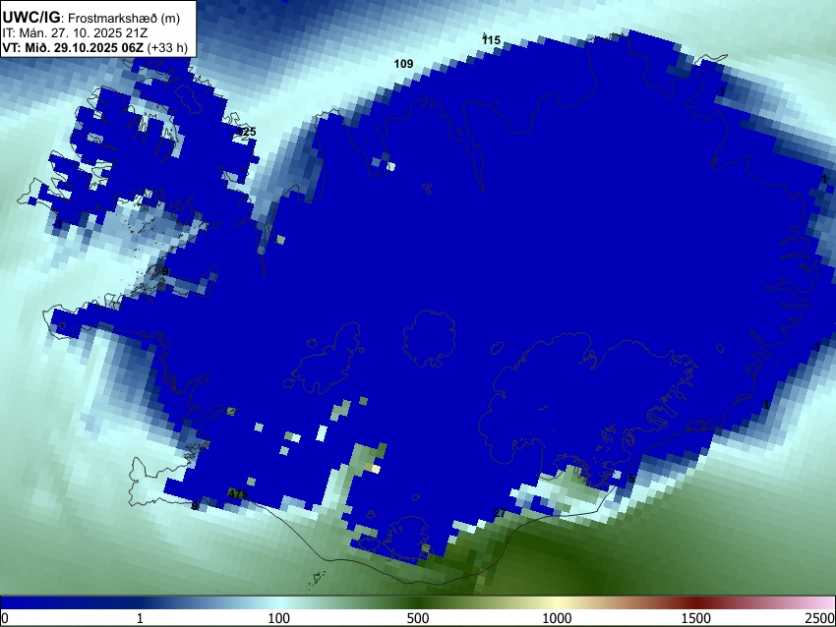Click the 1000 label on the colour scale
Screen dimensions: 836x627
pos(557,618)
